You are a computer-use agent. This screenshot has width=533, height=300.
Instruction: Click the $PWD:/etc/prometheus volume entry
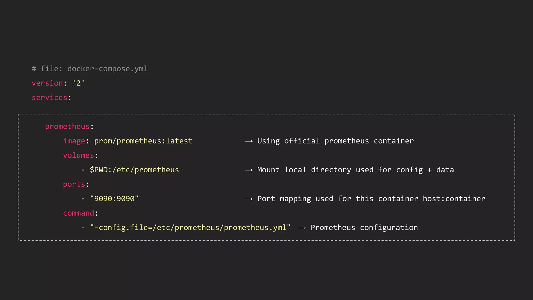[x=134, y=170]
